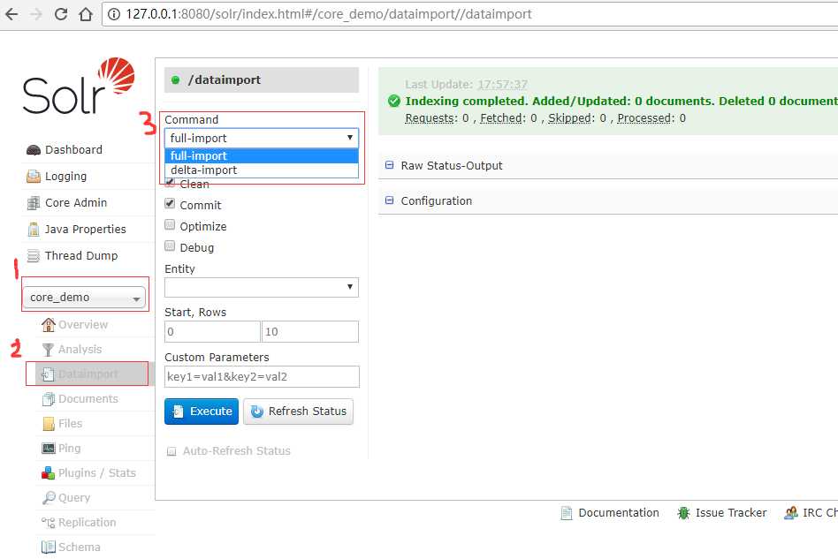
Task: Open the Core Admin page
Action: tap(76, 203)
